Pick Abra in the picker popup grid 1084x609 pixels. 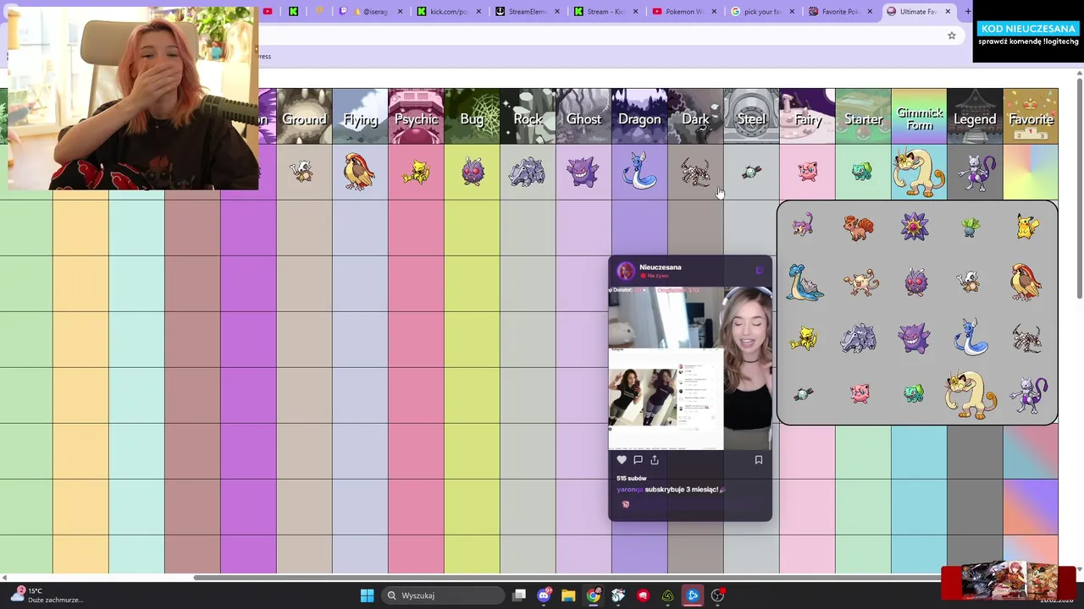tap(804, 338)
